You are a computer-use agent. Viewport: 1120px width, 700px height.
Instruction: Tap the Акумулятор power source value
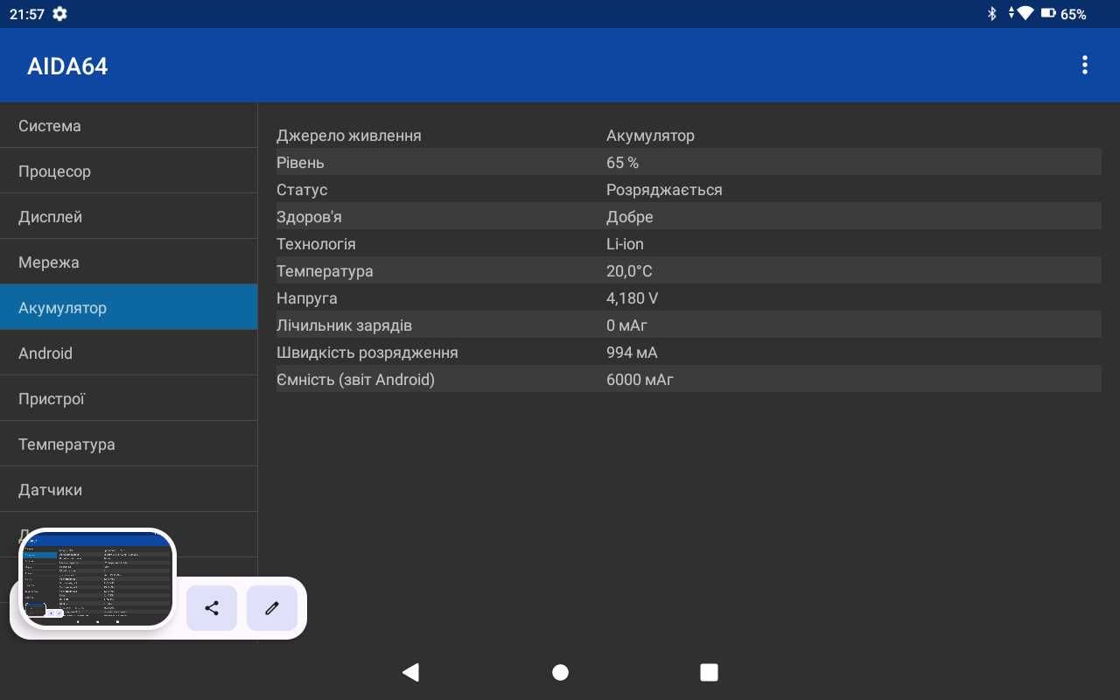click(x=650, y=136)
